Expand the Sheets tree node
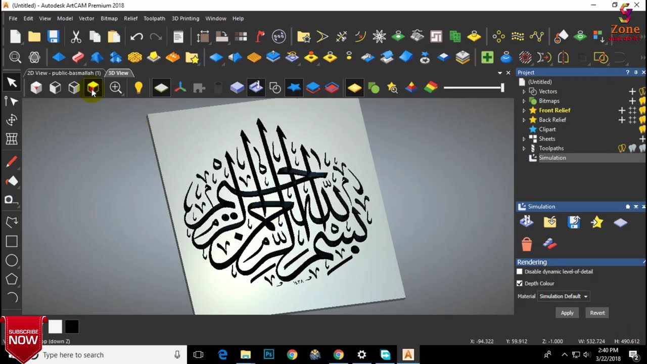647x364 pixels. 524,139
